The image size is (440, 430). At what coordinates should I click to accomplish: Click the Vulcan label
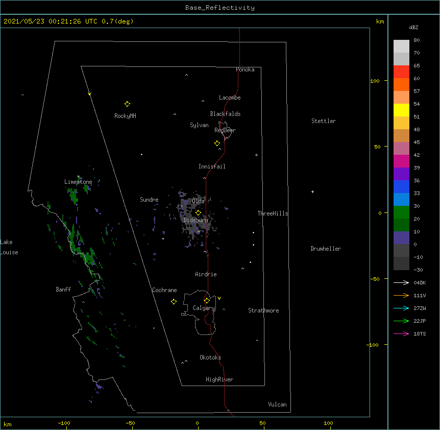277,404
